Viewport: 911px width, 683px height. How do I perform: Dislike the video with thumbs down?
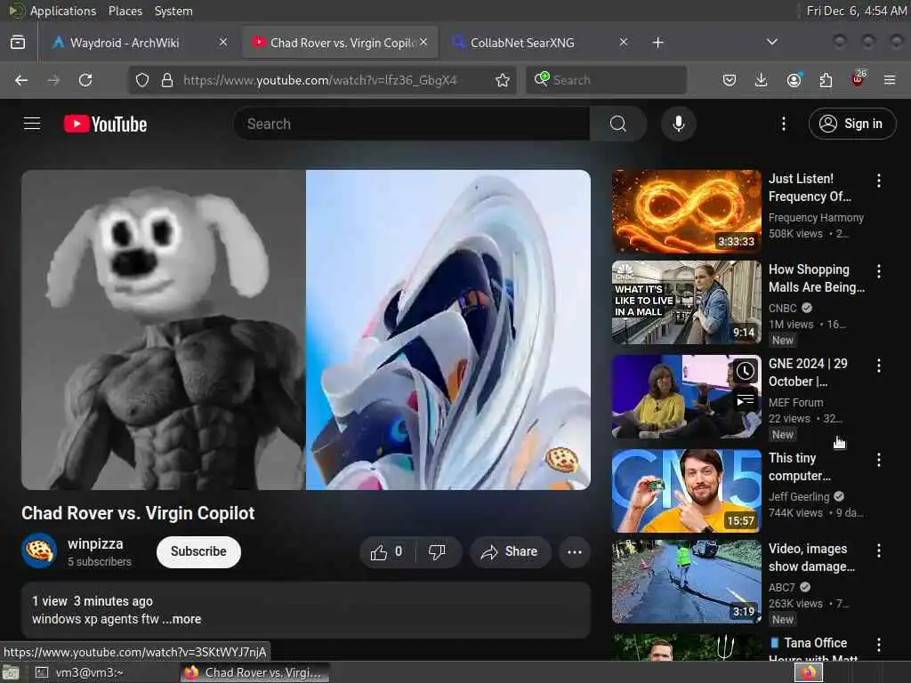[x=438, y=551]
